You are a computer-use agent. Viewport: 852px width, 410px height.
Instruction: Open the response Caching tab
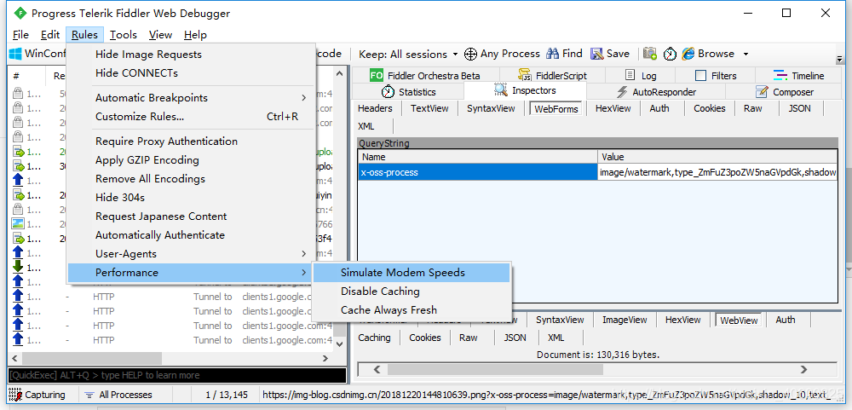374,338
